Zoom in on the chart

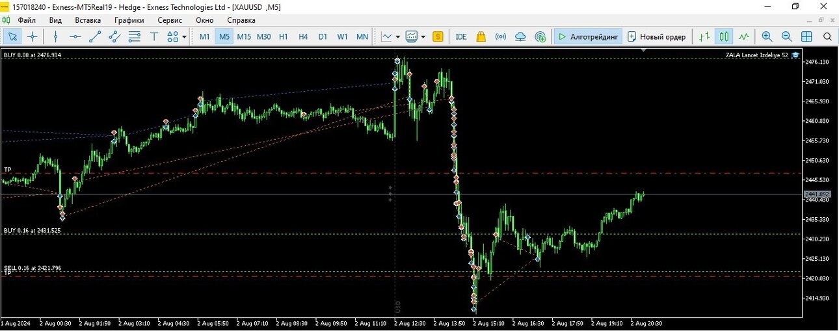coord(767,36)
